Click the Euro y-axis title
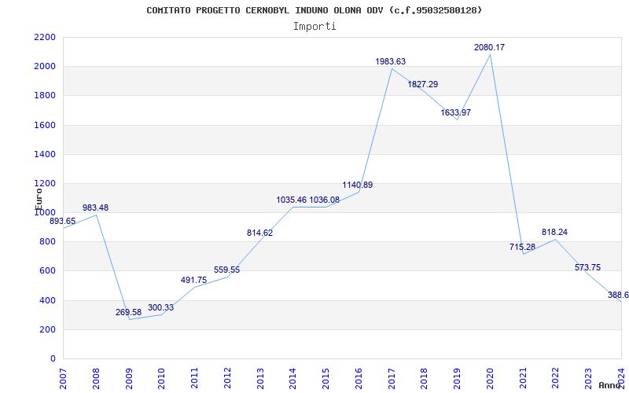 [x=39, y=198]
